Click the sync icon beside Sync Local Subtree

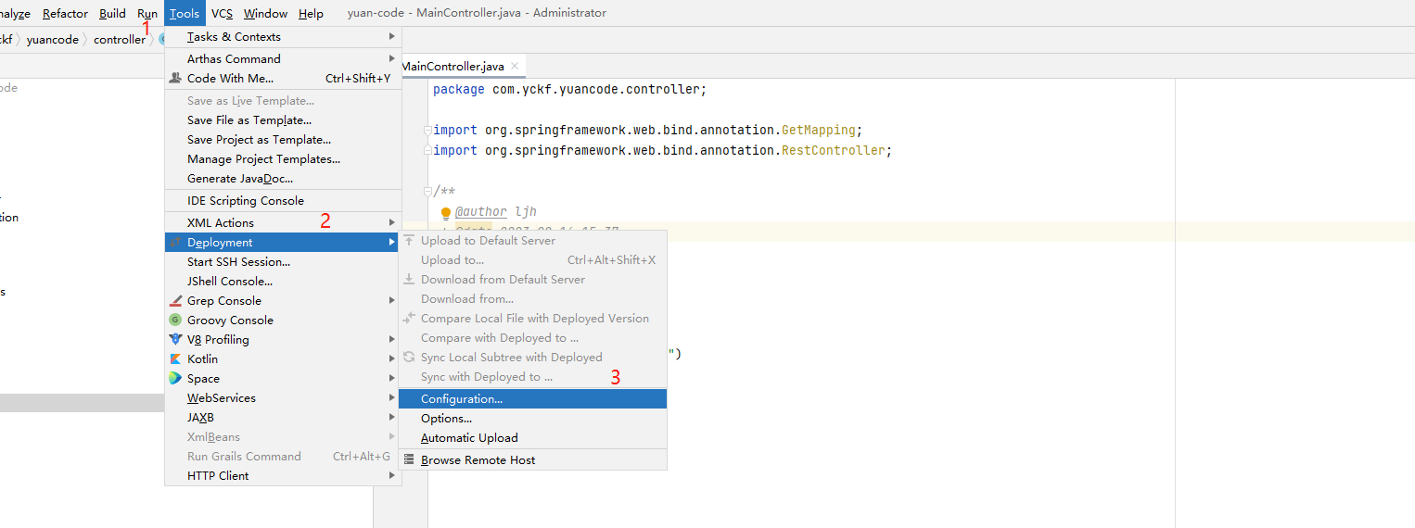[x=409, y=358]
